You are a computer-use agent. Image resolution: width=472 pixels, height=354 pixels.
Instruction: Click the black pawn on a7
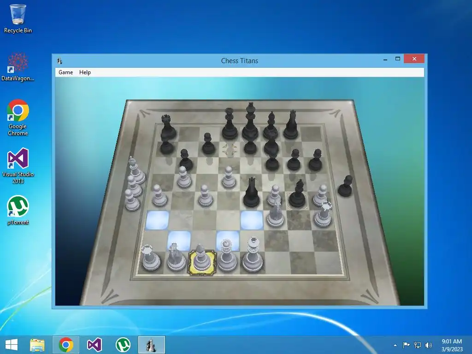pyautogui.click(x=166, y=146)
